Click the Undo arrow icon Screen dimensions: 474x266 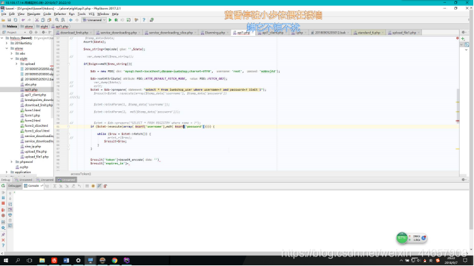point(23,20)
